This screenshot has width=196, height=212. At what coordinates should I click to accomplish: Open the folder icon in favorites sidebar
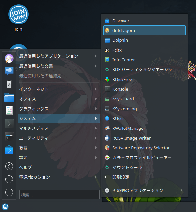click(9, 98)
